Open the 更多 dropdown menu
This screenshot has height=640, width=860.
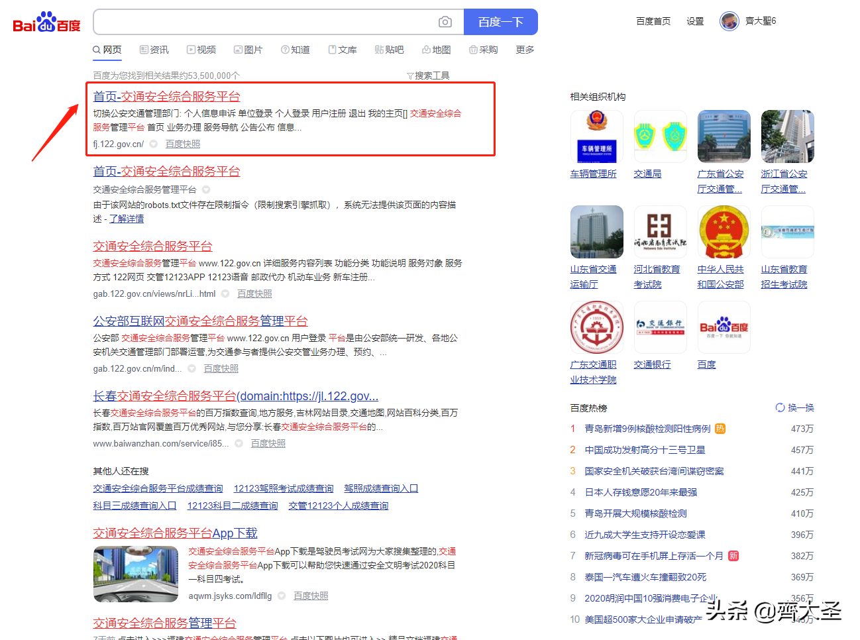(x=524, y=49)
